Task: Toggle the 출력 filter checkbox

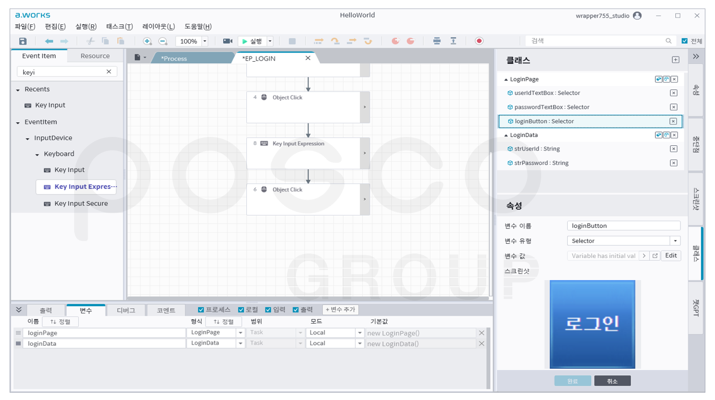Action: 296,309
